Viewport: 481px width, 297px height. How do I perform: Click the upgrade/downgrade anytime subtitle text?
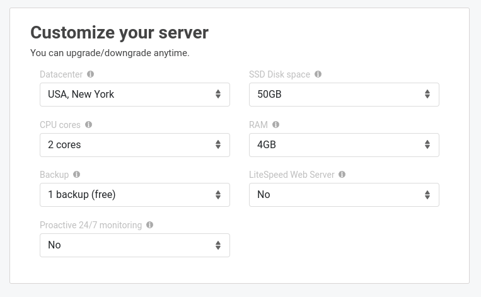(x=110, y=53)
